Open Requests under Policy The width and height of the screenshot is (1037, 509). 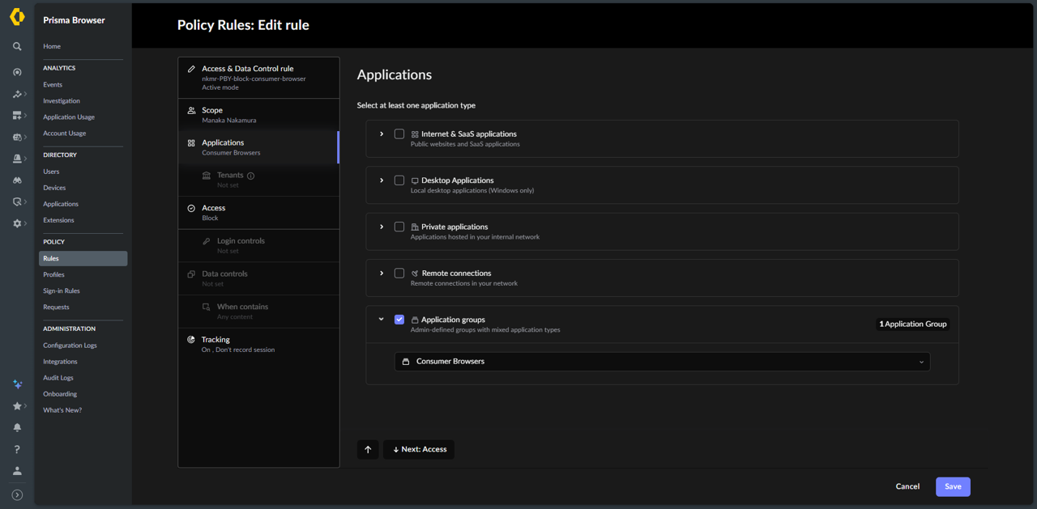[x=56, y=308]
